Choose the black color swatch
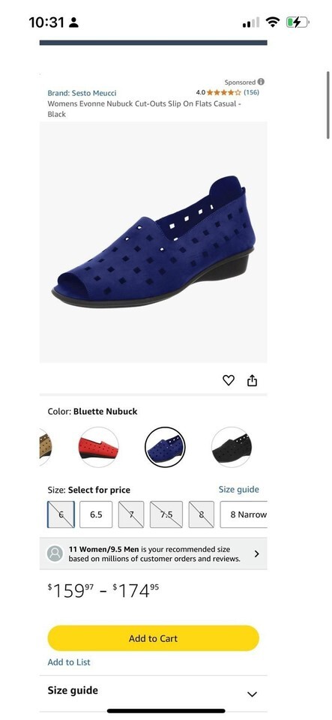Image resolution: width=332 pixels, height=720 pixels. (232, 447)
